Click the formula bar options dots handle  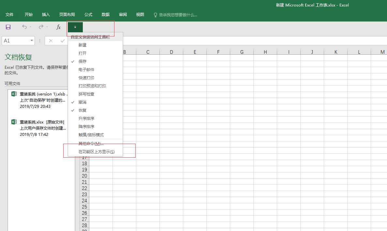coord(40,41)
